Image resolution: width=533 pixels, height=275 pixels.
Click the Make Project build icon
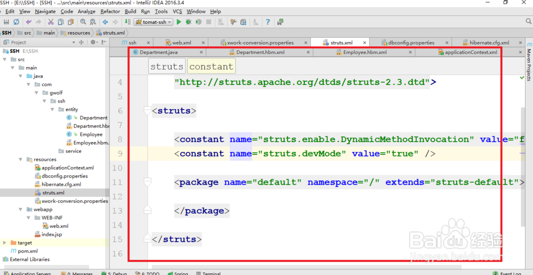pyautogui.click(x=127, y=22)
